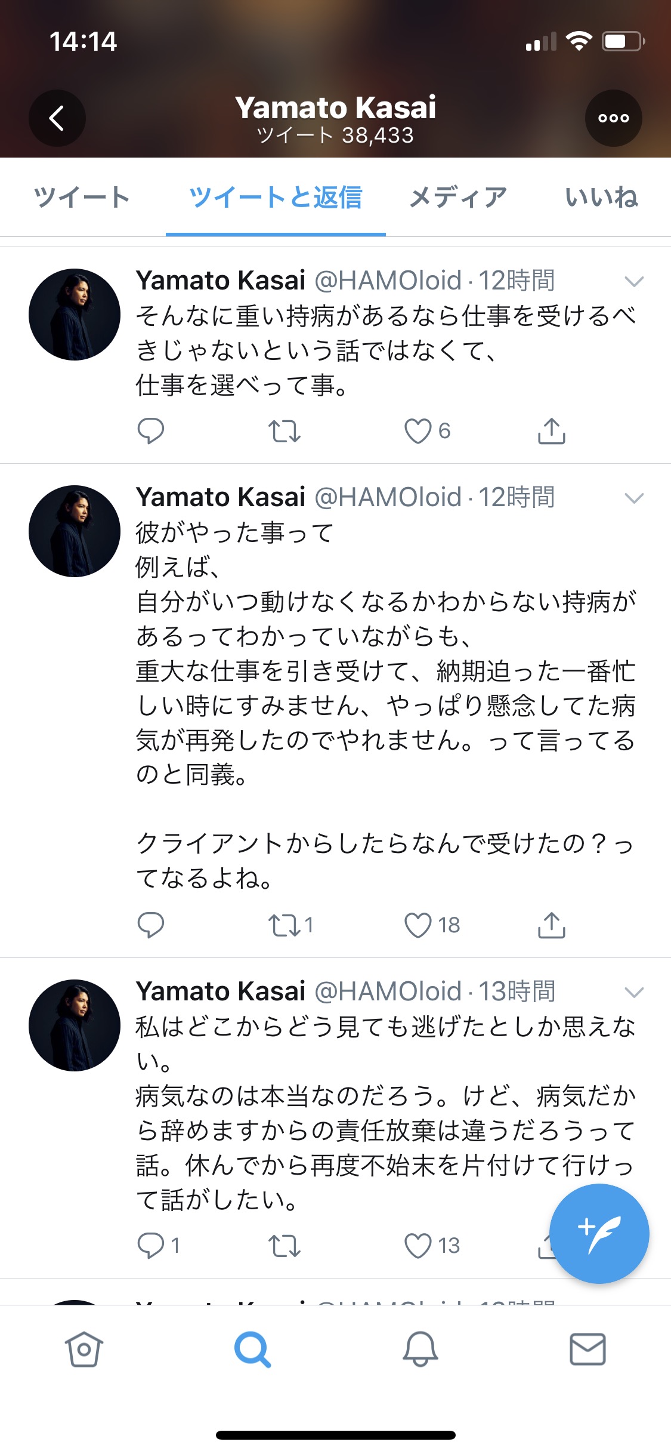Share the tweet with 6 likes
This screenshot has width=671, height=1454.
(552, 431)
